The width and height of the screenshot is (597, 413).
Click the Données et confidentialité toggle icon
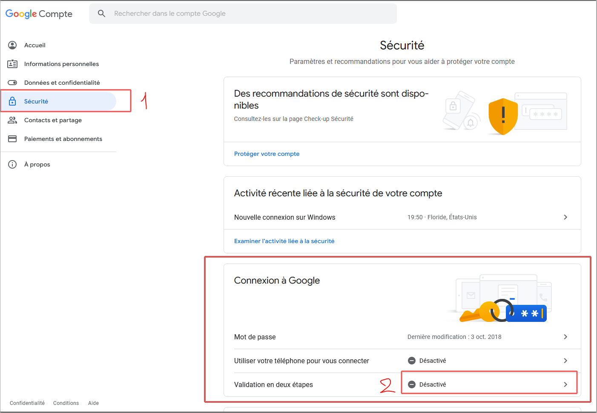click(12, 83)
